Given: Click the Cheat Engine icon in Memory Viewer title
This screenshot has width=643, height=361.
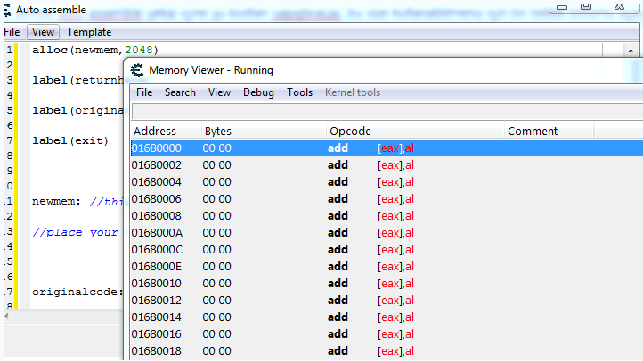Looking at the screenshot, I should (x=137, y=70).
